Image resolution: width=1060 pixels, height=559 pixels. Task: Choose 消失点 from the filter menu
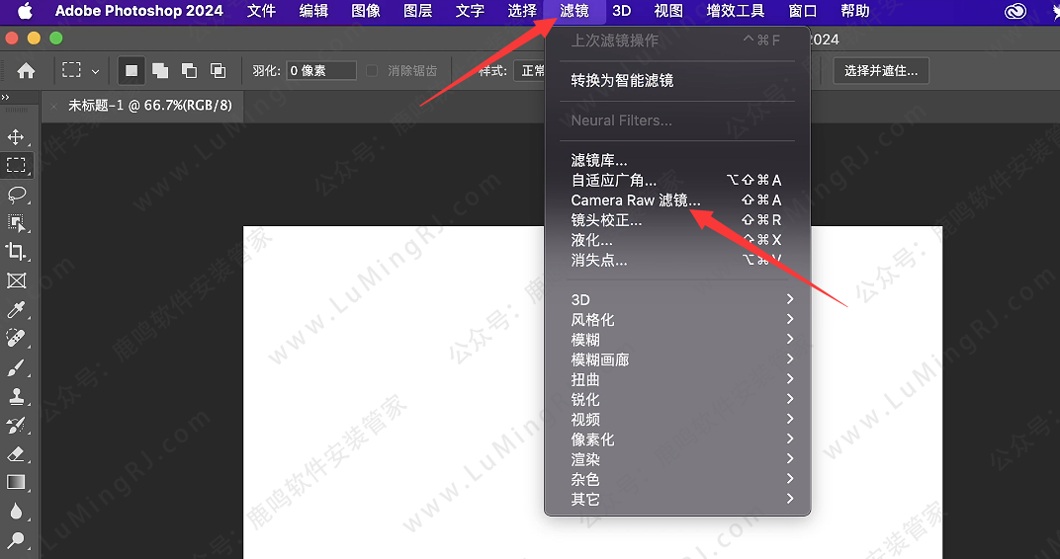pos(677,260)
